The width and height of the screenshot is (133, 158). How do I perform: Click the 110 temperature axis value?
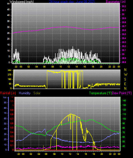tap(124, 114)
